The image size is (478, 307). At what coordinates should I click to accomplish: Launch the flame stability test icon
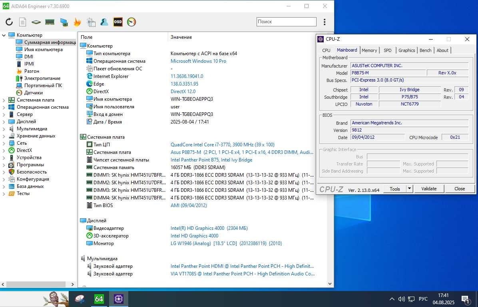point(78,22)
